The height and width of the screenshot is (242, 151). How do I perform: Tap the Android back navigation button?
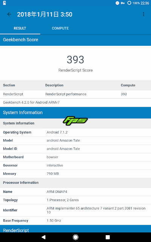(44, 237)
